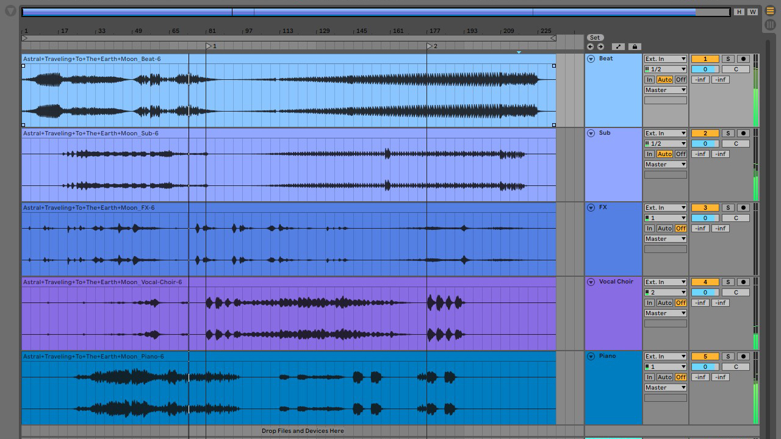Set Piano track monitor to In

(x=650, y=377)
